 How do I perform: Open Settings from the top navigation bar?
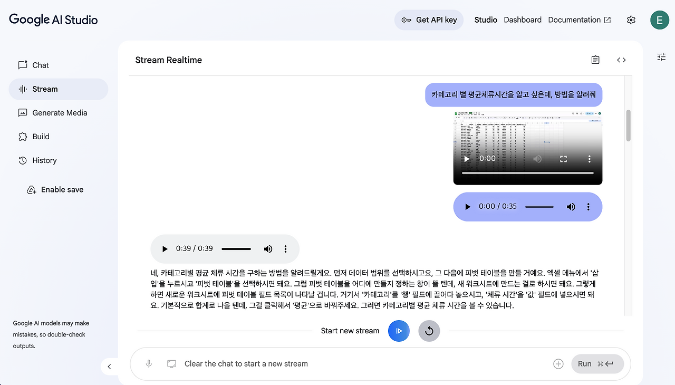[x=631, y=20]
